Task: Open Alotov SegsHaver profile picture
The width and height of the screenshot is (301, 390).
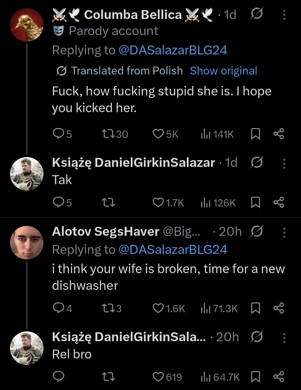Action: (27, 242)
